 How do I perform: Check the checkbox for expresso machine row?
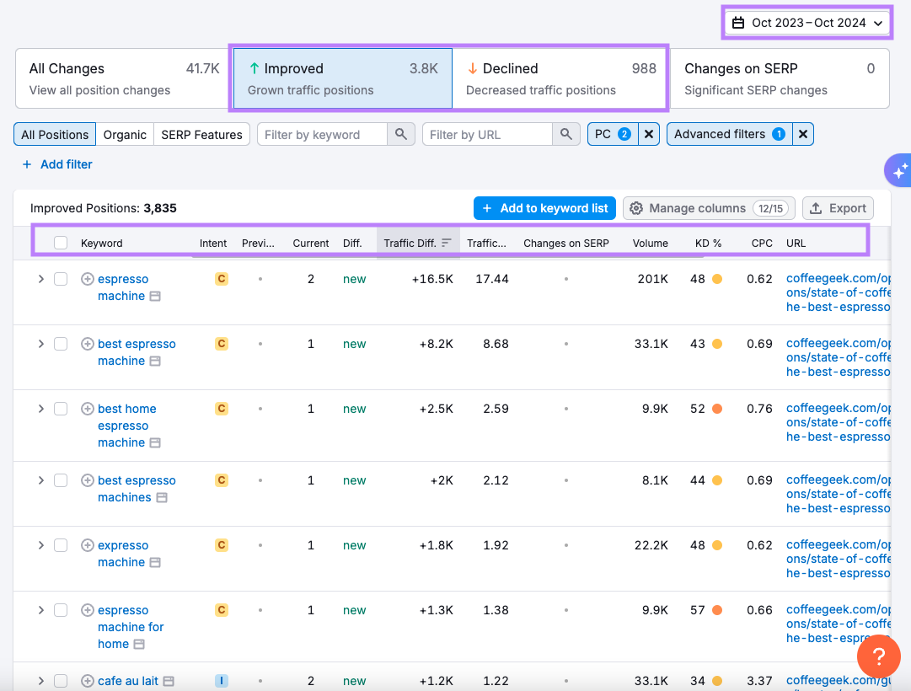[x=60, y=545]
